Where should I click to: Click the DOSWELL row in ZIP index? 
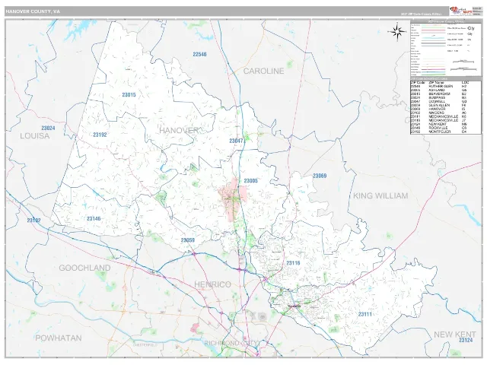coord(445,101)
